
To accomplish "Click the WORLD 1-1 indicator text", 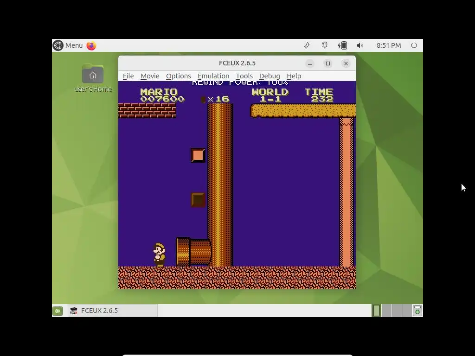I will click(x=270, y=95).
